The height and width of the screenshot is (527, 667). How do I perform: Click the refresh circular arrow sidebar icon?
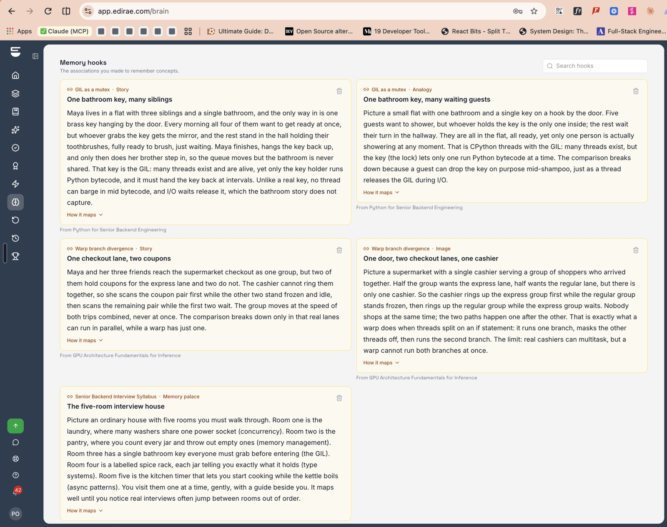(15, 220)
